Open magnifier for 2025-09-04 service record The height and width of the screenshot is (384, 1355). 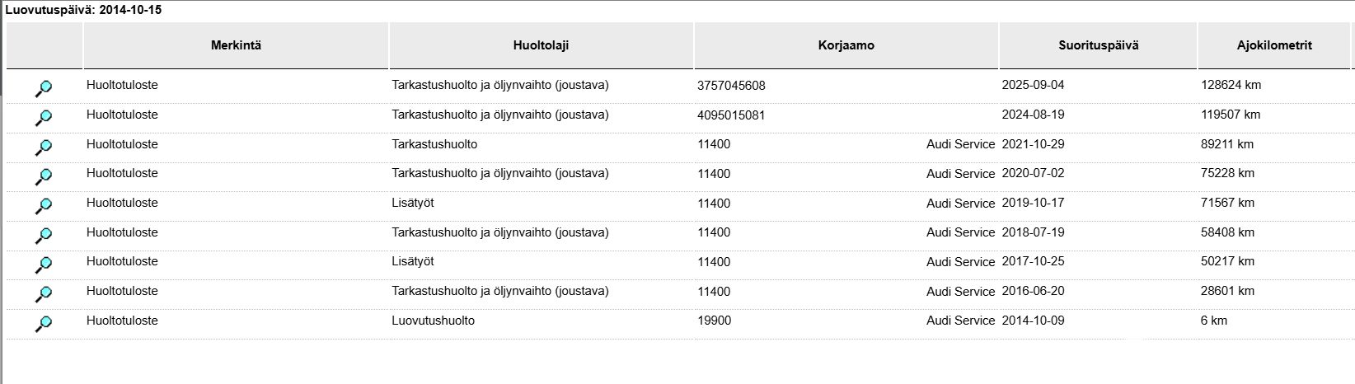[44, 88]
